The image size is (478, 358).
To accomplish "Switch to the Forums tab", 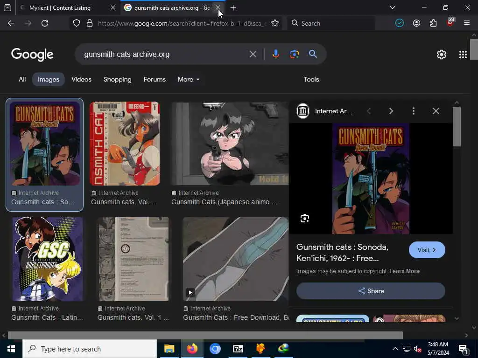I will [155, 79].
